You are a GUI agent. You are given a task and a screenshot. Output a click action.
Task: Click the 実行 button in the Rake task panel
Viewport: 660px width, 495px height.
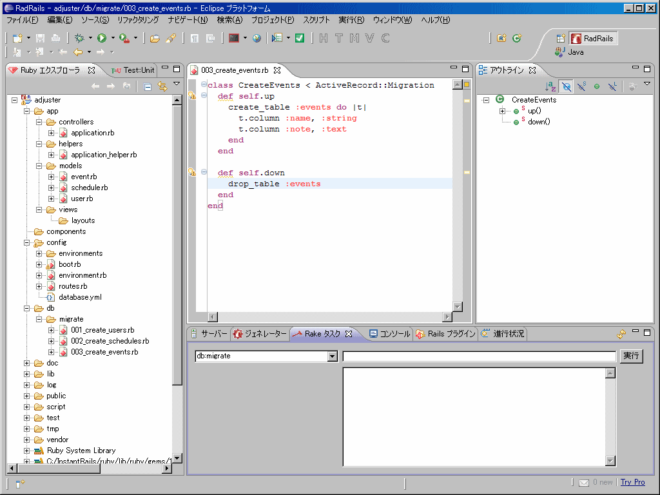pyautogui.click(x=630, y=356)
